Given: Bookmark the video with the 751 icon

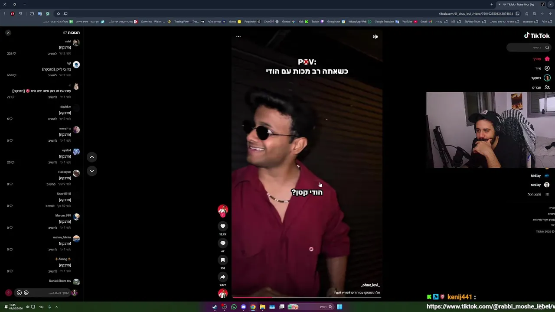Looking at the screenshot, I should pos(223,260).
